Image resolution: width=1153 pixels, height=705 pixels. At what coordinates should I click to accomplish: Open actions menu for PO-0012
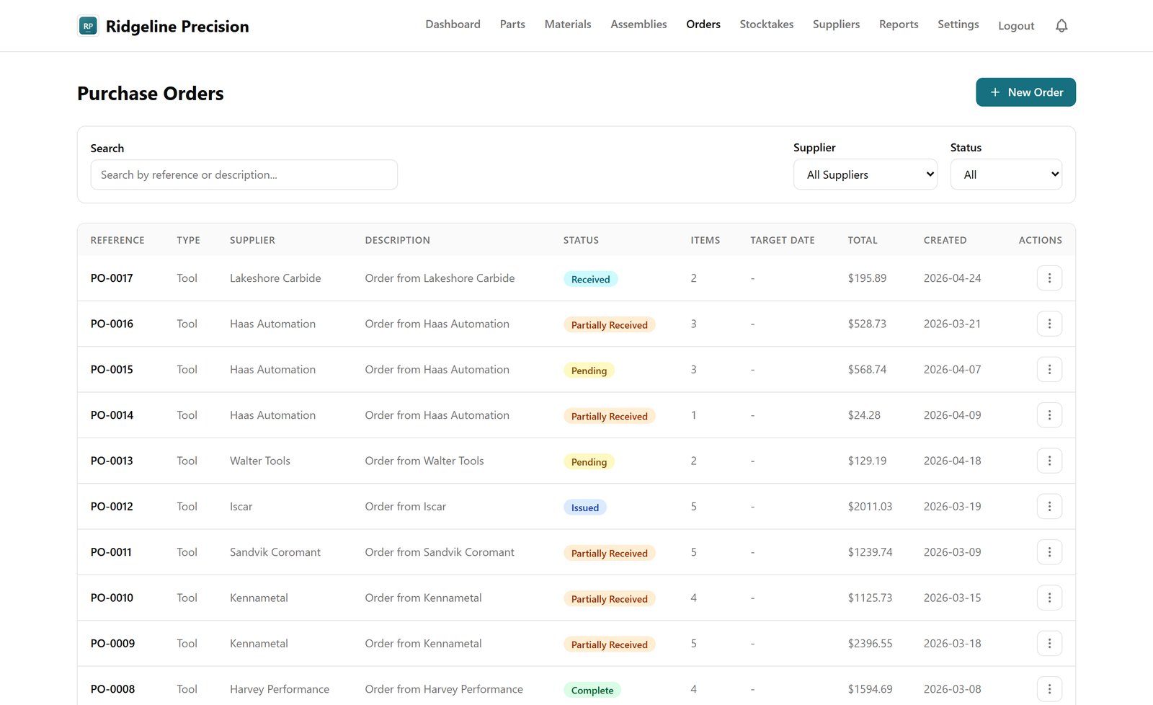coord(1049,506)
